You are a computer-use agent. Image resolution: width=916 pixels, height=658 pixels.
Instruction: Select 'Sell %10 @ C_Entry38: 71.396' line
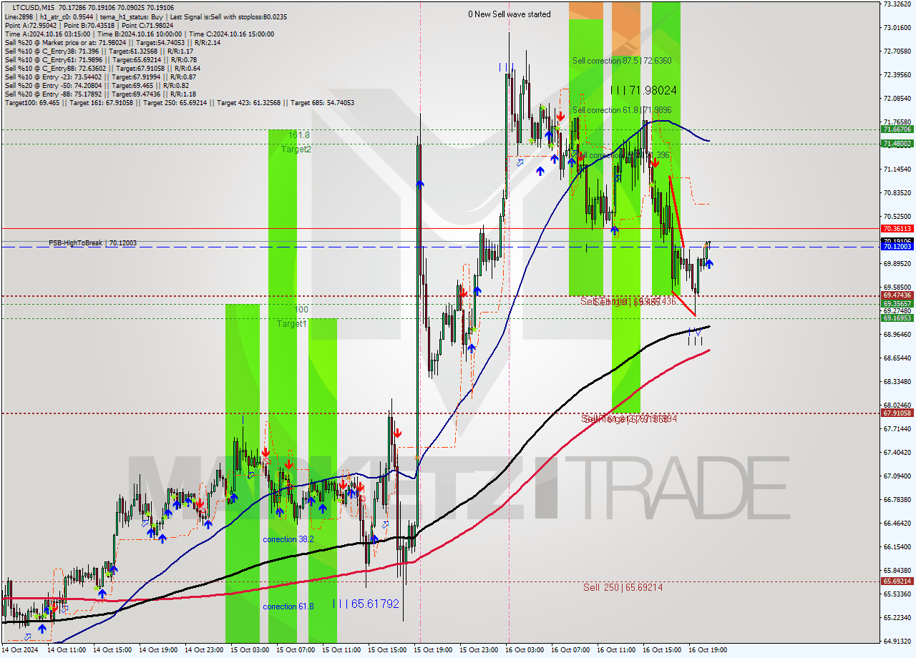tap(99, 51)
